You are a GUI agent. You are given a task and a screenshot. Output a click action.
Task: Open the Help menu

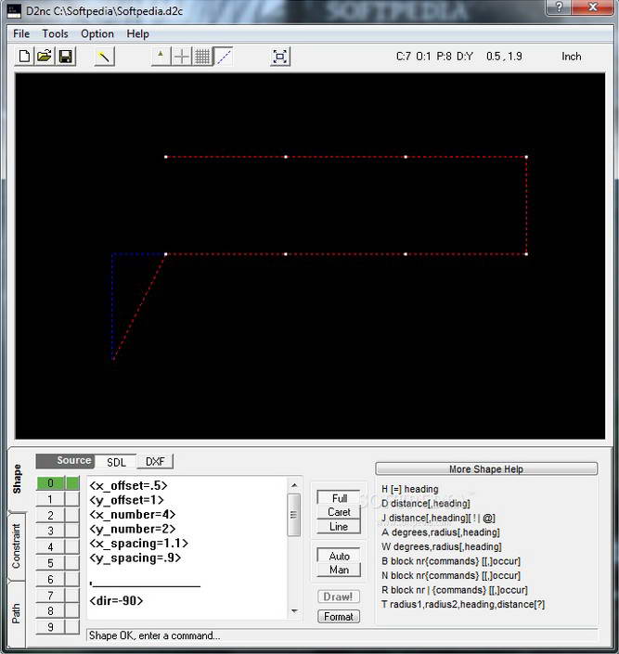137,33
